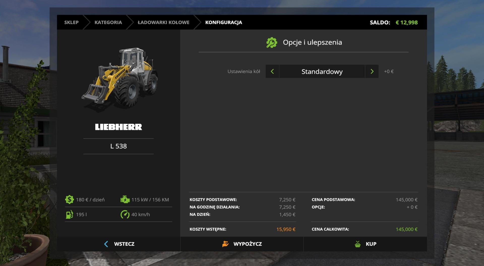Click the blue back arrow icon
The image size is (484, 266).
(x=106, y=244)
